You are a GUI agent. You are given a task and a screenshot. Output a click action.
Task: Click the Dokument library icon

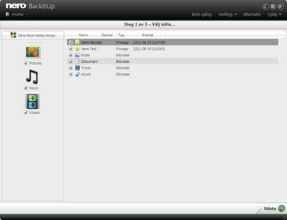pyautogui.click(x=78, y=61)
